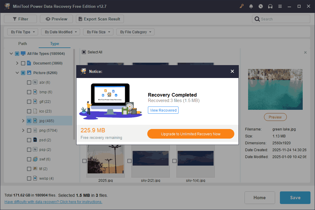Click the swf file type icon
Image resolution: width=315 pixels, height=210 pixels.
35,159
